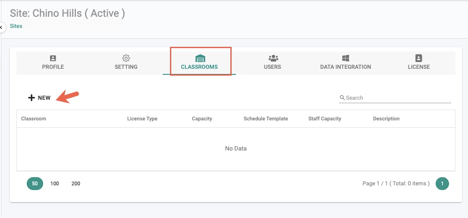The image size is (468, 218).
Task: Show 200 items per page
Action: coord(76,184)
